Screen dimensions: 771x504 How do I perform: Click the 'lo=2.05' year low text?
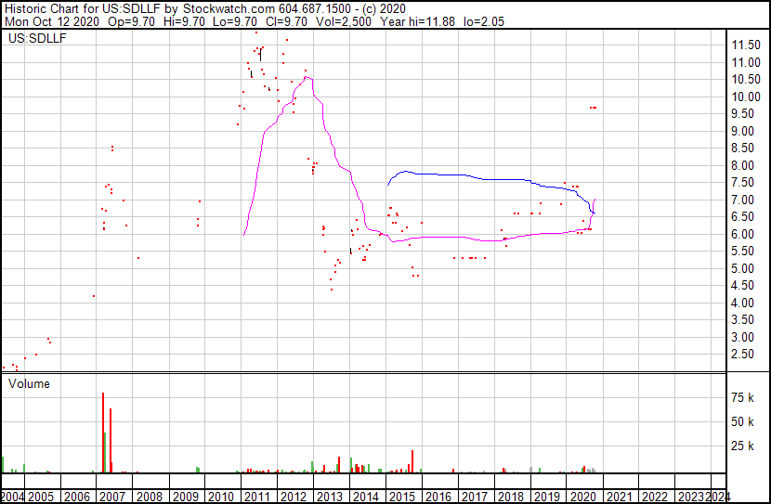point(484,21)
